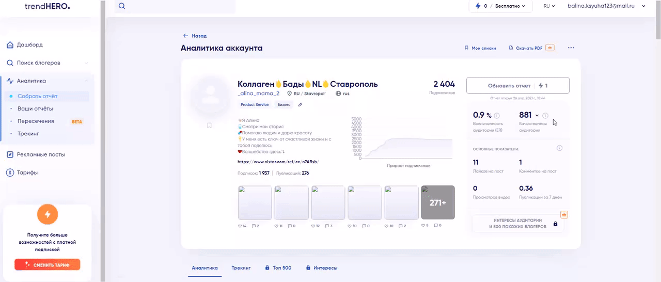
Task: Click the BETA badge next to Пересечения
Action: click(x=76, y=122)
